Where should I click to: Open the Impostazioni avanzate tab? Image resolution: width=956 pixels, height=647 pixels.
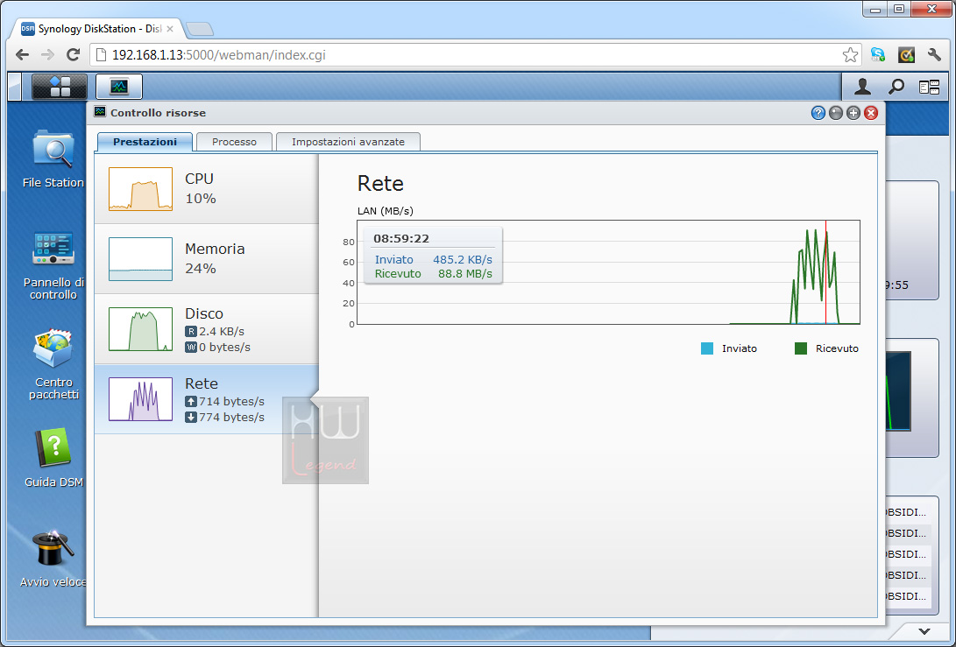click(x=348, y=142)
